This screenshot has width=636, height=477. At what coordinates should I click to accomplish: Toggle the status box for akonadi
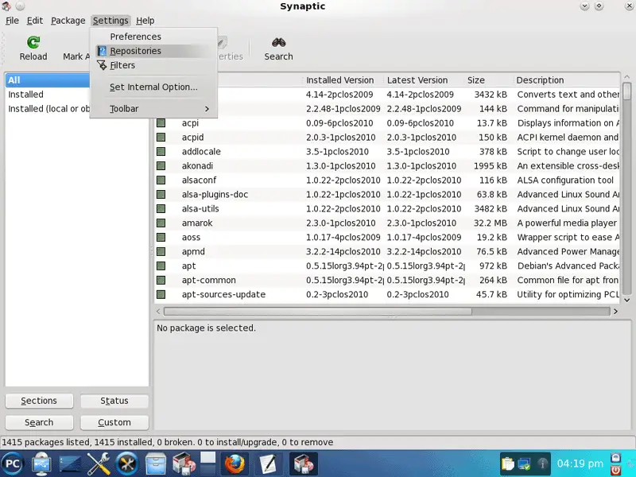click(161, 166)
